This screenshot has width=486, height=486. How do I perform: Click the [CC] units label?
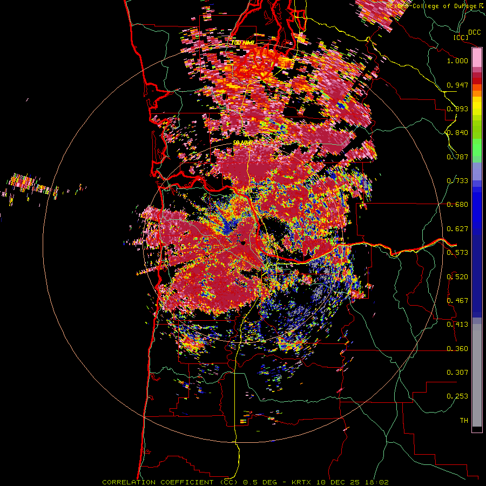pos(461,37)
